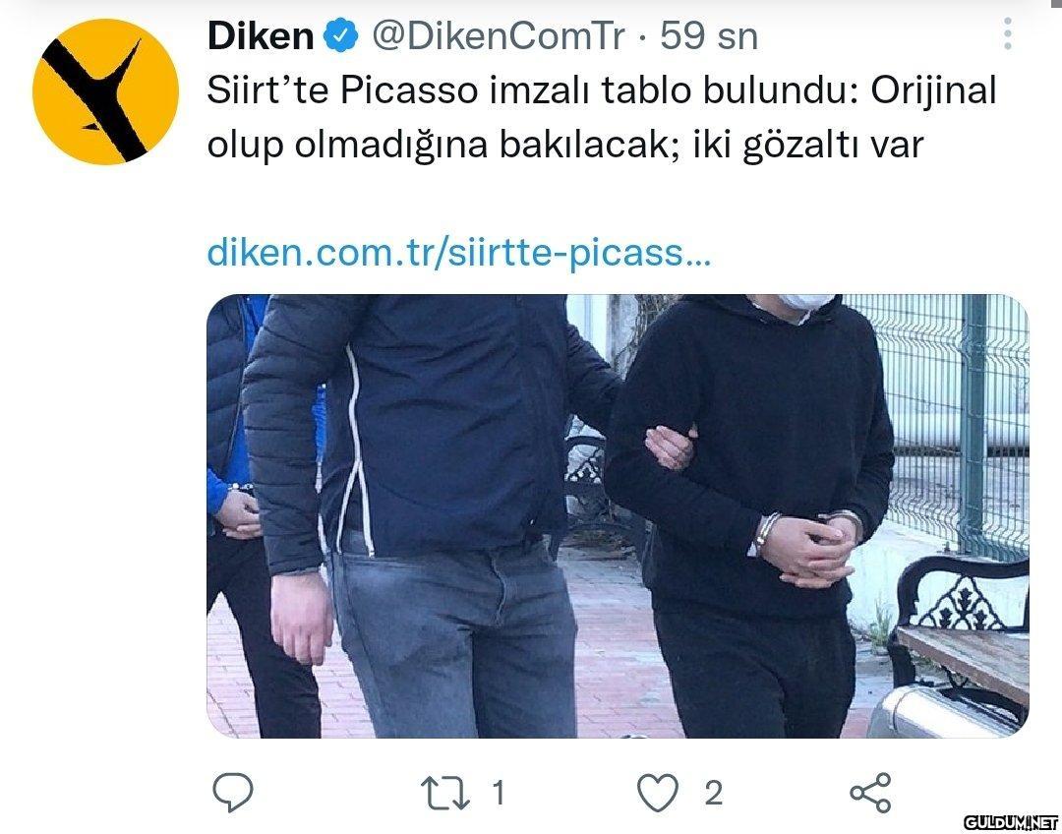Open the @DikenComTr handle
Viewport: 1062px width, 834px height.
[498, 36]
